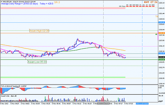The width and height of the screenshot is (165, 105).
Task: Click the H4 label in MA Slope row
Action: (x=144, y=5)
